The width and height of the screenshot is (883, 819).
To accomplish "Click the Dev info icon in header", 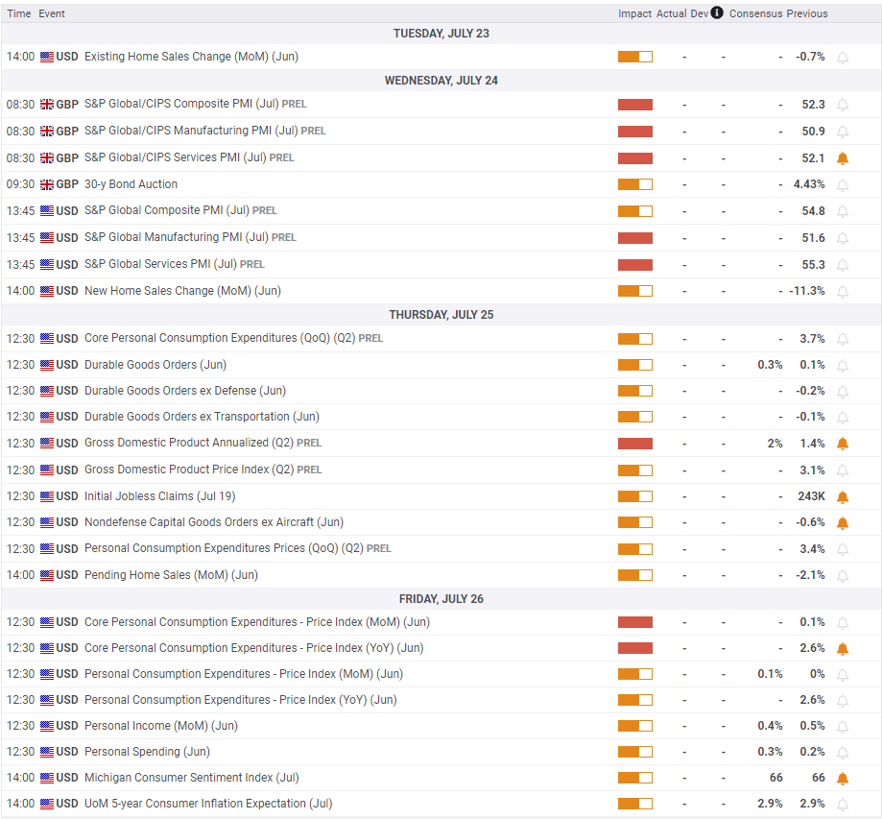I will click(x=716, y=12).
